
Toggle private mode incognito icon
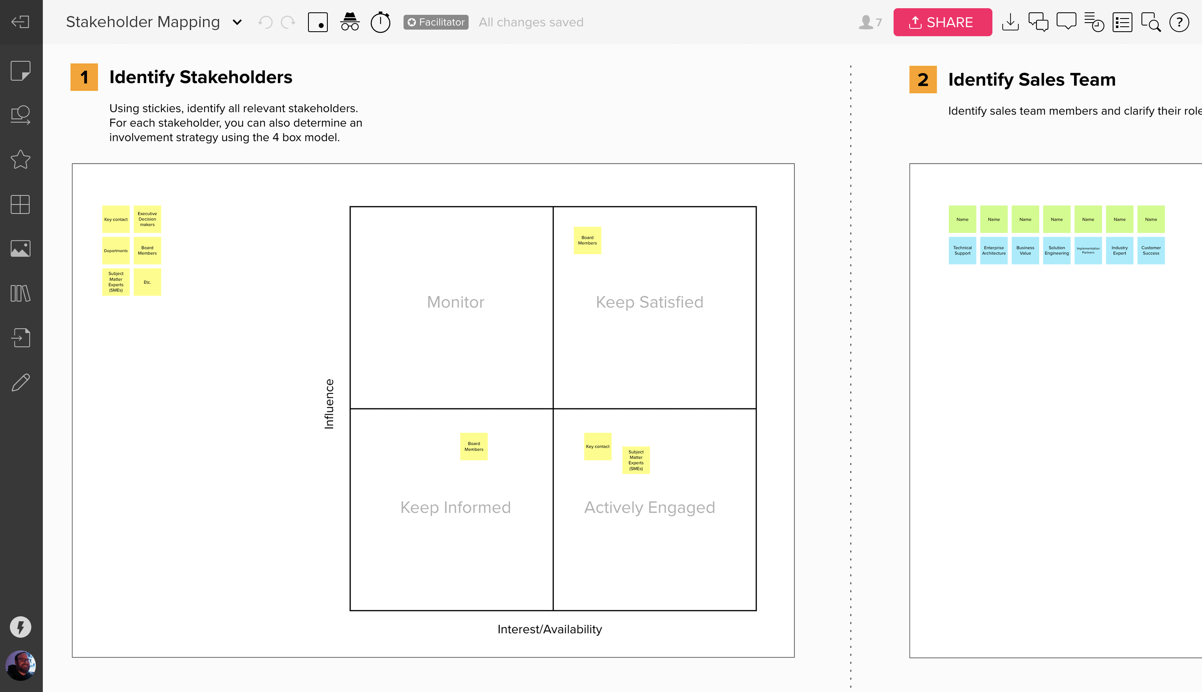click(x=350, y=22)
